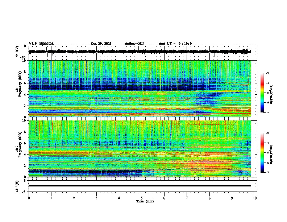Viewport: 287px width, 222px height.
Task: Click the ch.1 frequency spectrogram panel
Action: click(x=140, y=89)
